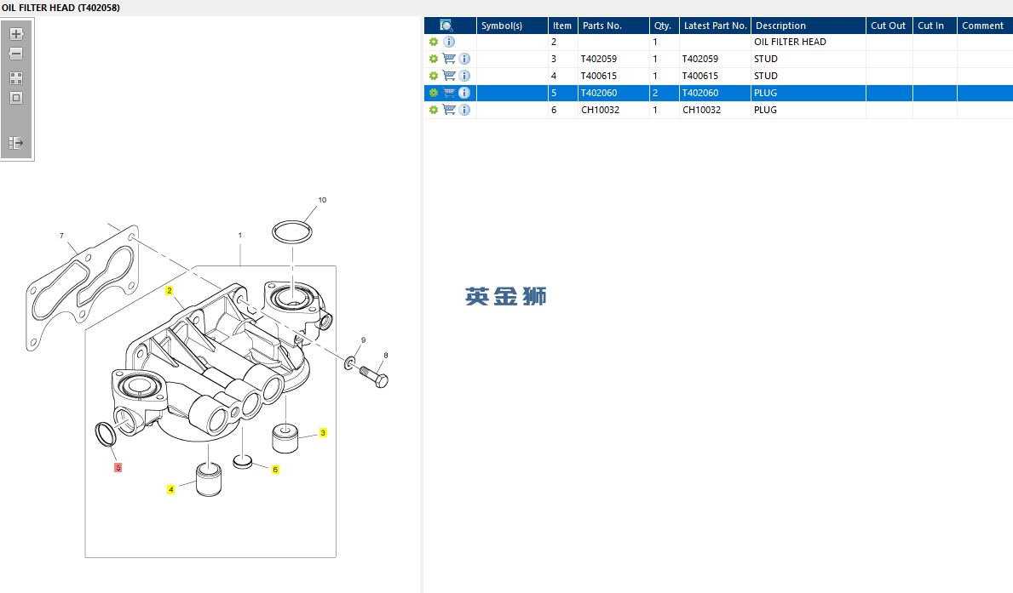Click the Latest Part No. column header
This screenshot has width=1013, height=593.
click(x=715, y=26)
